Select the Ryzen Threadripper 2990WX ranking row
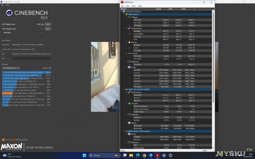255x159 pixels. pyautogui.click(x=26, y=72)
